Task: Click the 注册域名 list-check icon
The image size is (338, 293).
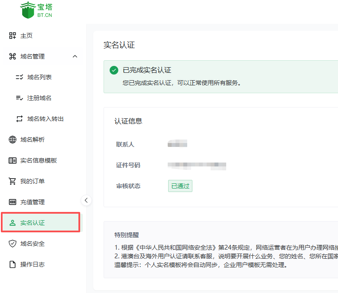Action: click(19, 98)
